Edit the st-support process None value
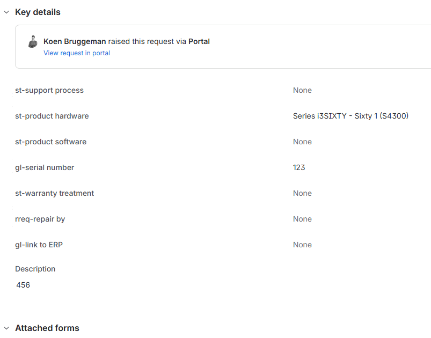The image size is (431, 338). pos(302,90)
